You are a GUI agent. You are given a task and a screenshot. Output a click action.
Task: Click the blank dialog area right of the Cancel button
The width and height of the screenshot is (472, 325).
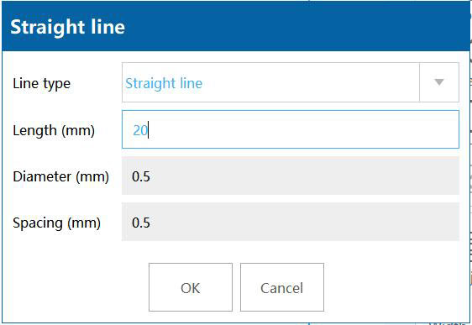click(396, 287)
